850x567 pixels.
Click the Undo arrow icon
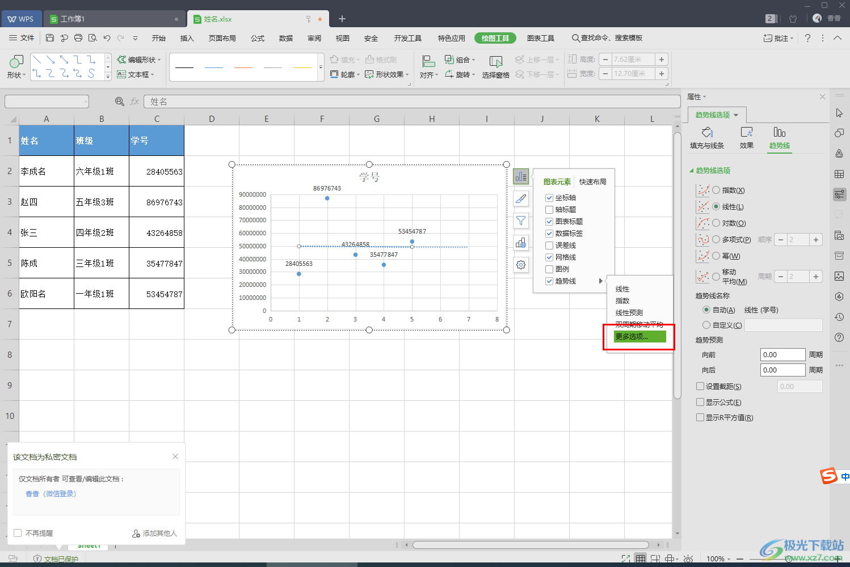click(x=107, y=38)
